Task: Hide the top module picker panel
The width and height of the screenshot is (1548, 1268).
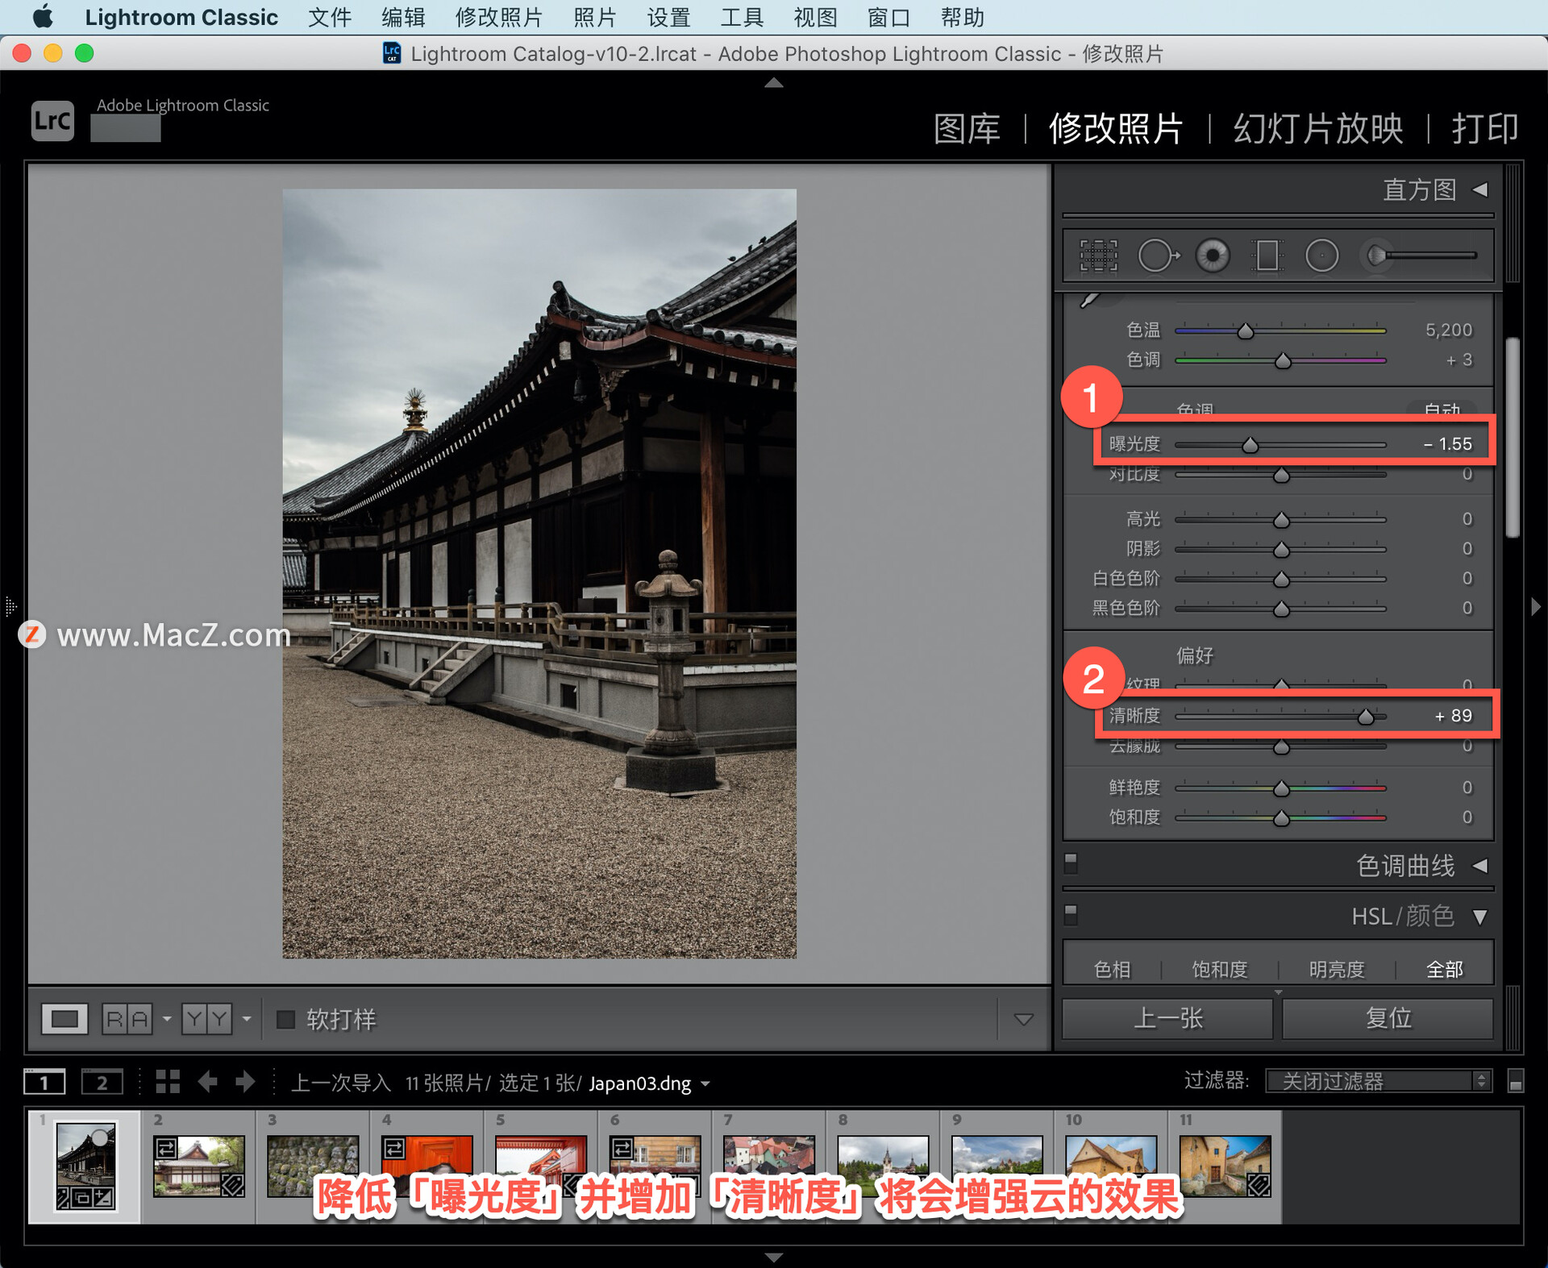Action: (774, 82)
